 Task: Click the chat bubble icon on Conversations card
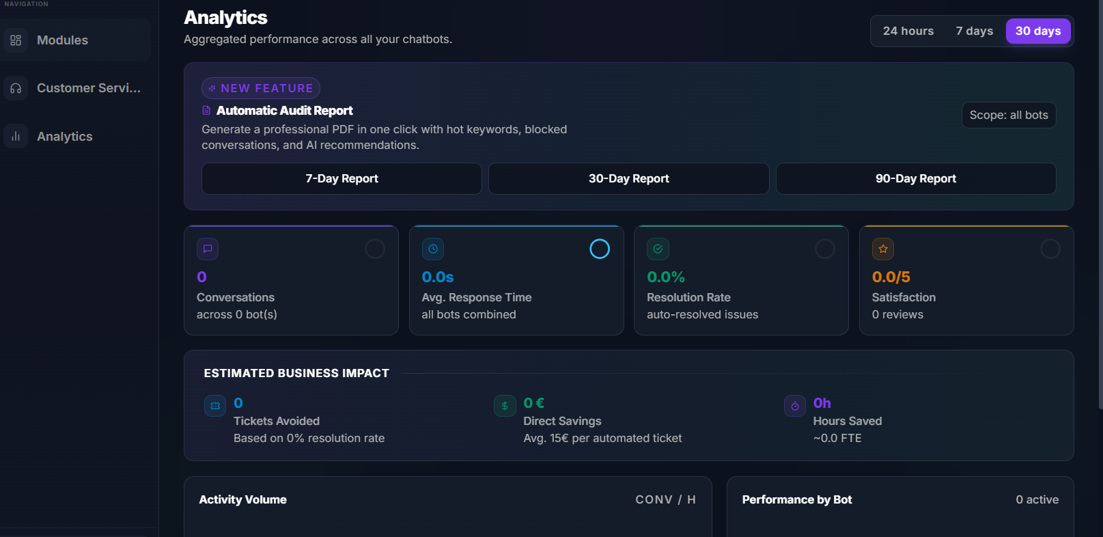pyautogui.click(x=208, y=249)
